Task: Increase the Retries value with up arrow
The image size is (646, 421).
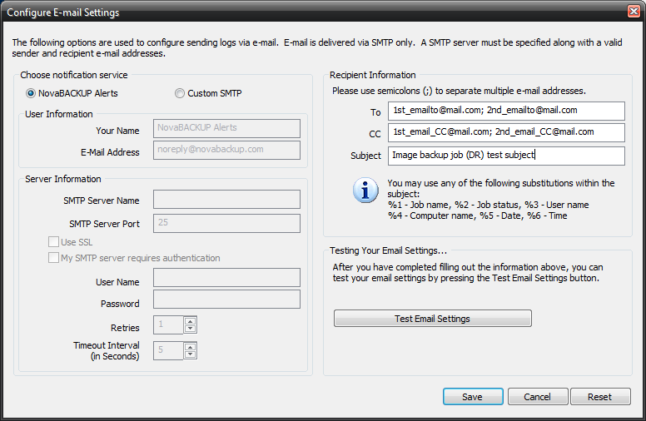Action: pos(190,321)
